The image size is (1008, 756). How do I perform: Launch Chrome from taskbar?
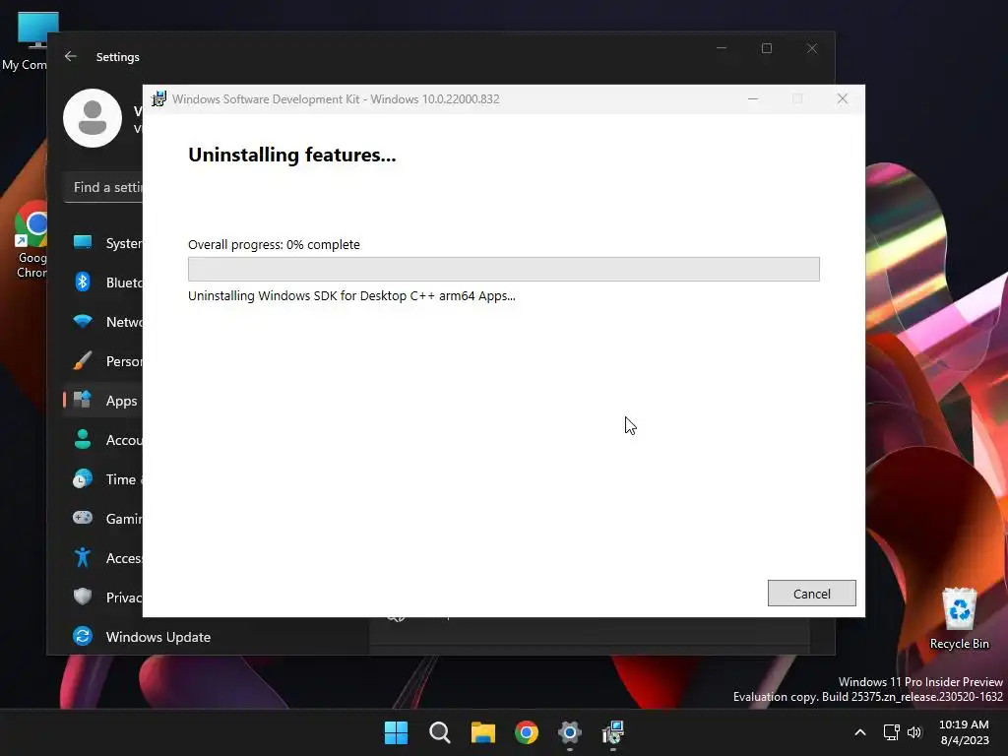(x=527, y=732)
